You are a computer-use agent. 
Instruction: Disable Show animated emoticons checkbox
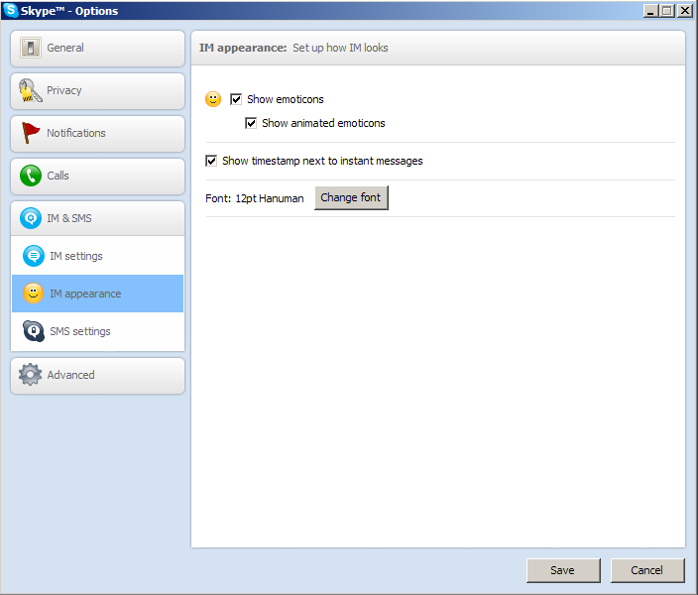[x=251, y=123]
